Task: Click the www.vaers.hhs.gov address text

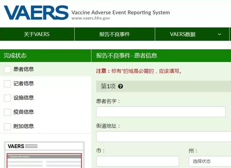Action: pyautogui.click(x=91, y=18)
